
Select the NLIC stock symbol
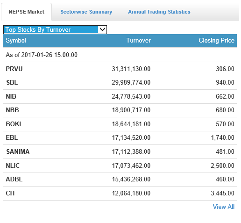pyautogui.click(x=13, y=165)
